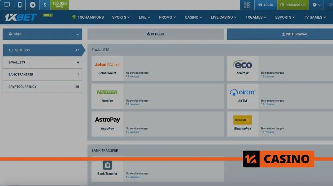Expand the TV GAMES menu
This screenshot has height=186, width=333.
tap(315, 17)
